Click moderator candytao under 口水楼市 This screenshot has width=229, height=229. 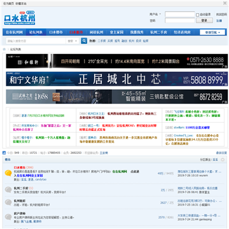40,179
